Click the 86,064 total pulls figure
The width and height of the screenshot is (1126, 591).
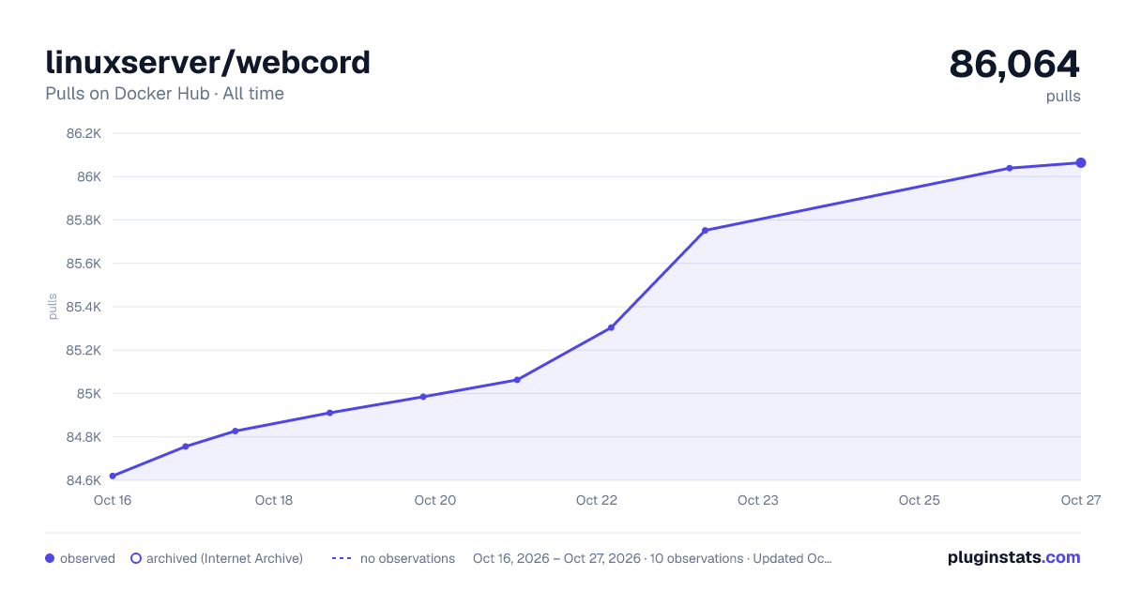click(x=1015, y=64)
